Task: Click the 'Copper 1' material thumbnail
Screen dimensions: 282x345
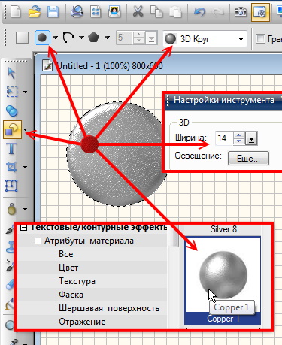Action: pos(223,276)
